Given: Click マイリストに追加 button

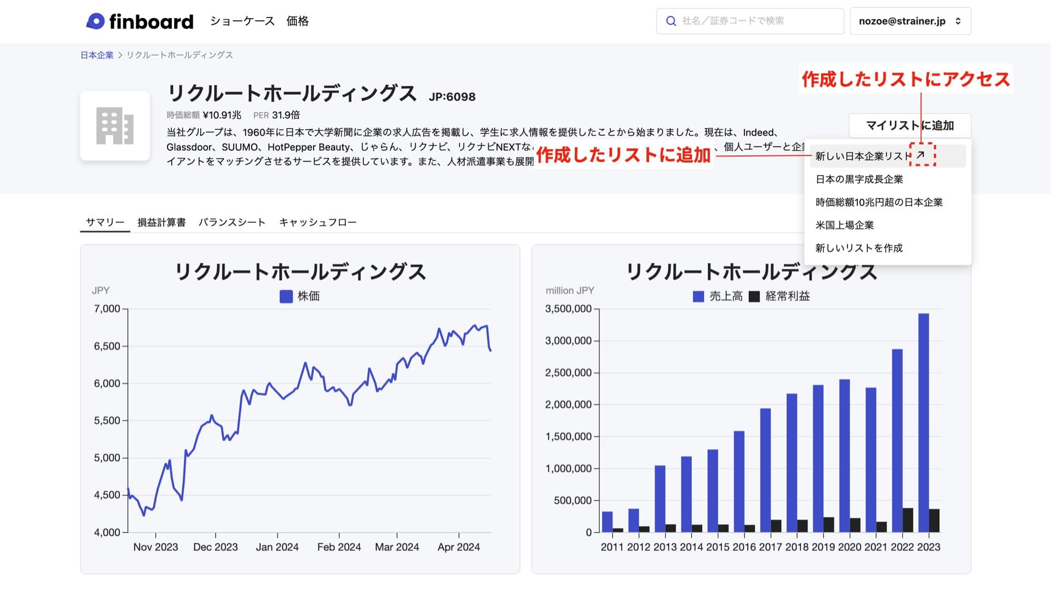Looking at the screenshot, I should [x=910, y=125].
